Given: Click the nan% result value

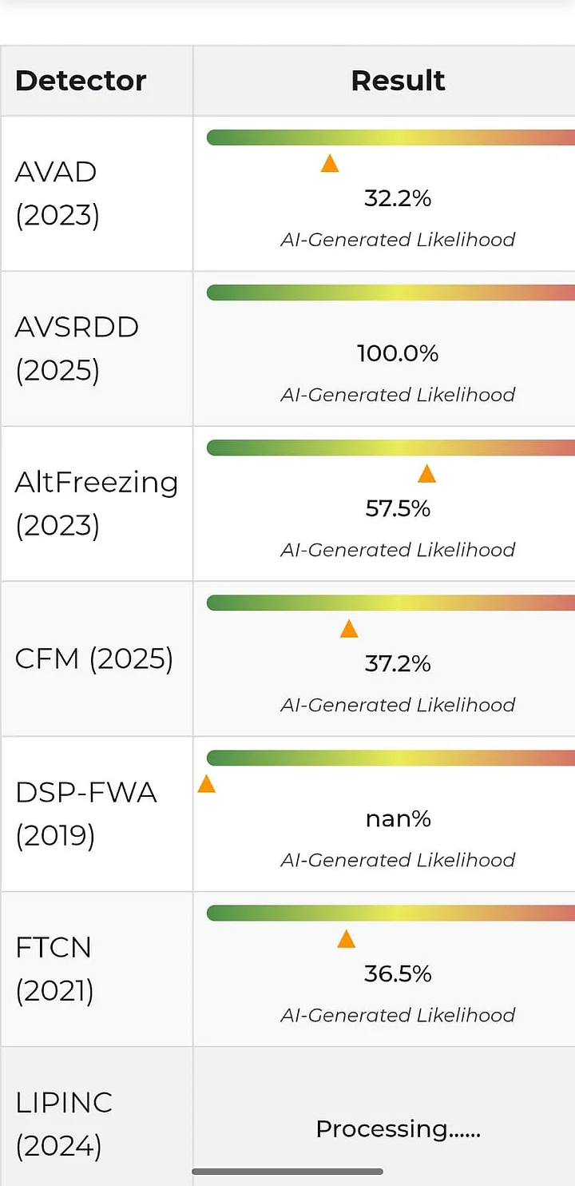Looking at the screenshot, I should tap(398, 818).
